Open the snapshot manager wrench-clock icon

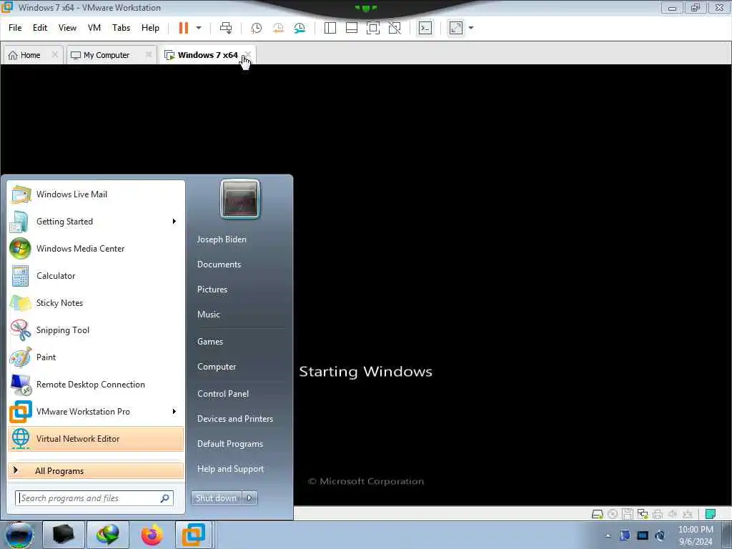pyautogui.click(x=300, y=28)
